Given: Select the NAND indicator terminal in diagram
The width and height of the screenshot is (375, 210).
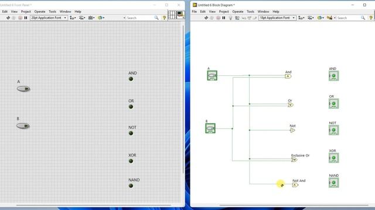Looking at the screenshot, I should (334, 183).
